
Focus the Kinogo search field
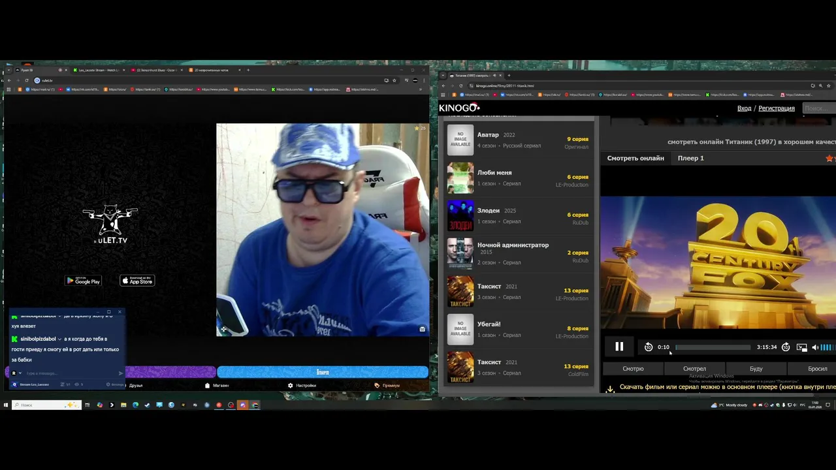(x=819, y=108)
